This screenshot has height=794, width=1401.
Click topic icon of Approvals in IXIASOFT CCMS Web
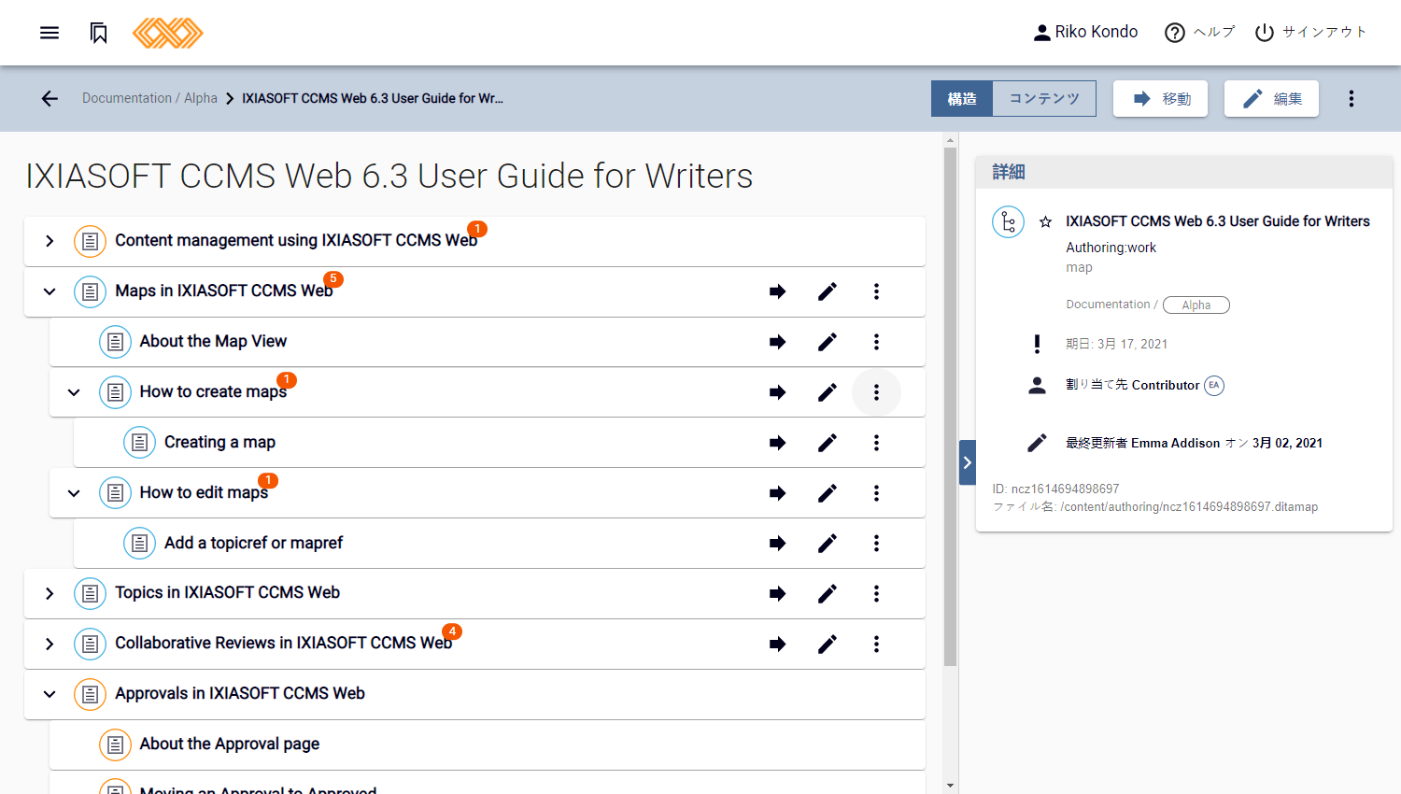(90, 694)
